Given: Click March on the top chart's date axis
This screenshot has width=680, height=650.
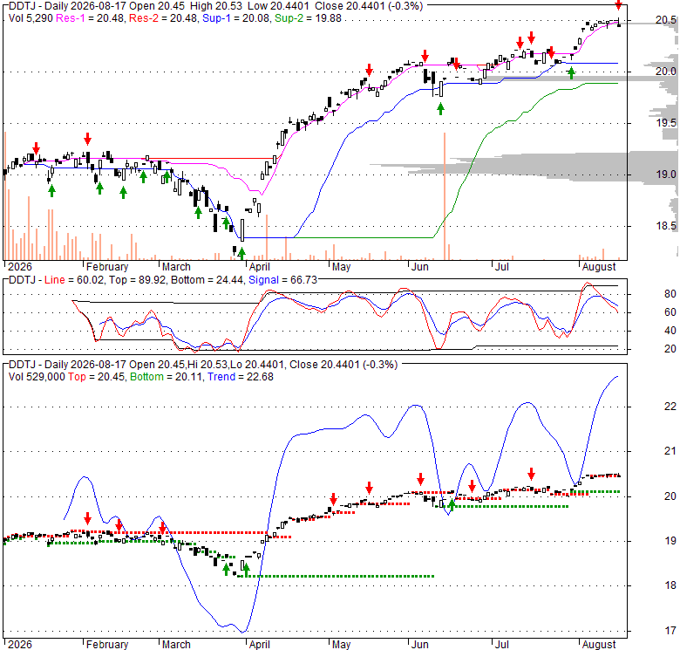Looking at the screenshot, I should (176, 266).
